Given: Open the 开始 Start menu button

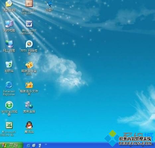Looking at the screenshot, I should (11, 145).
